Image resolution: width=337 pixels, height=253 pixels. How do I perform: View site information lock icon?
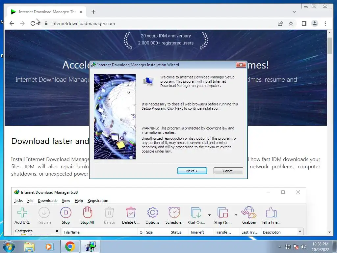pos(46,23)
